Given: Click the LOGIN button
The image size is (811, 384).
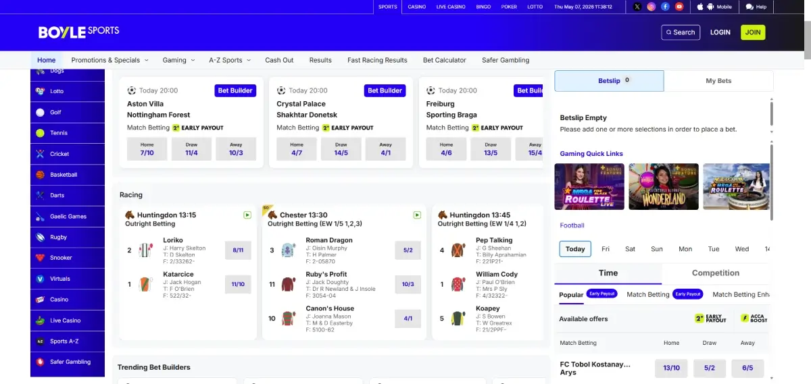Looking at the screenshot, I should tap(720, 32).
